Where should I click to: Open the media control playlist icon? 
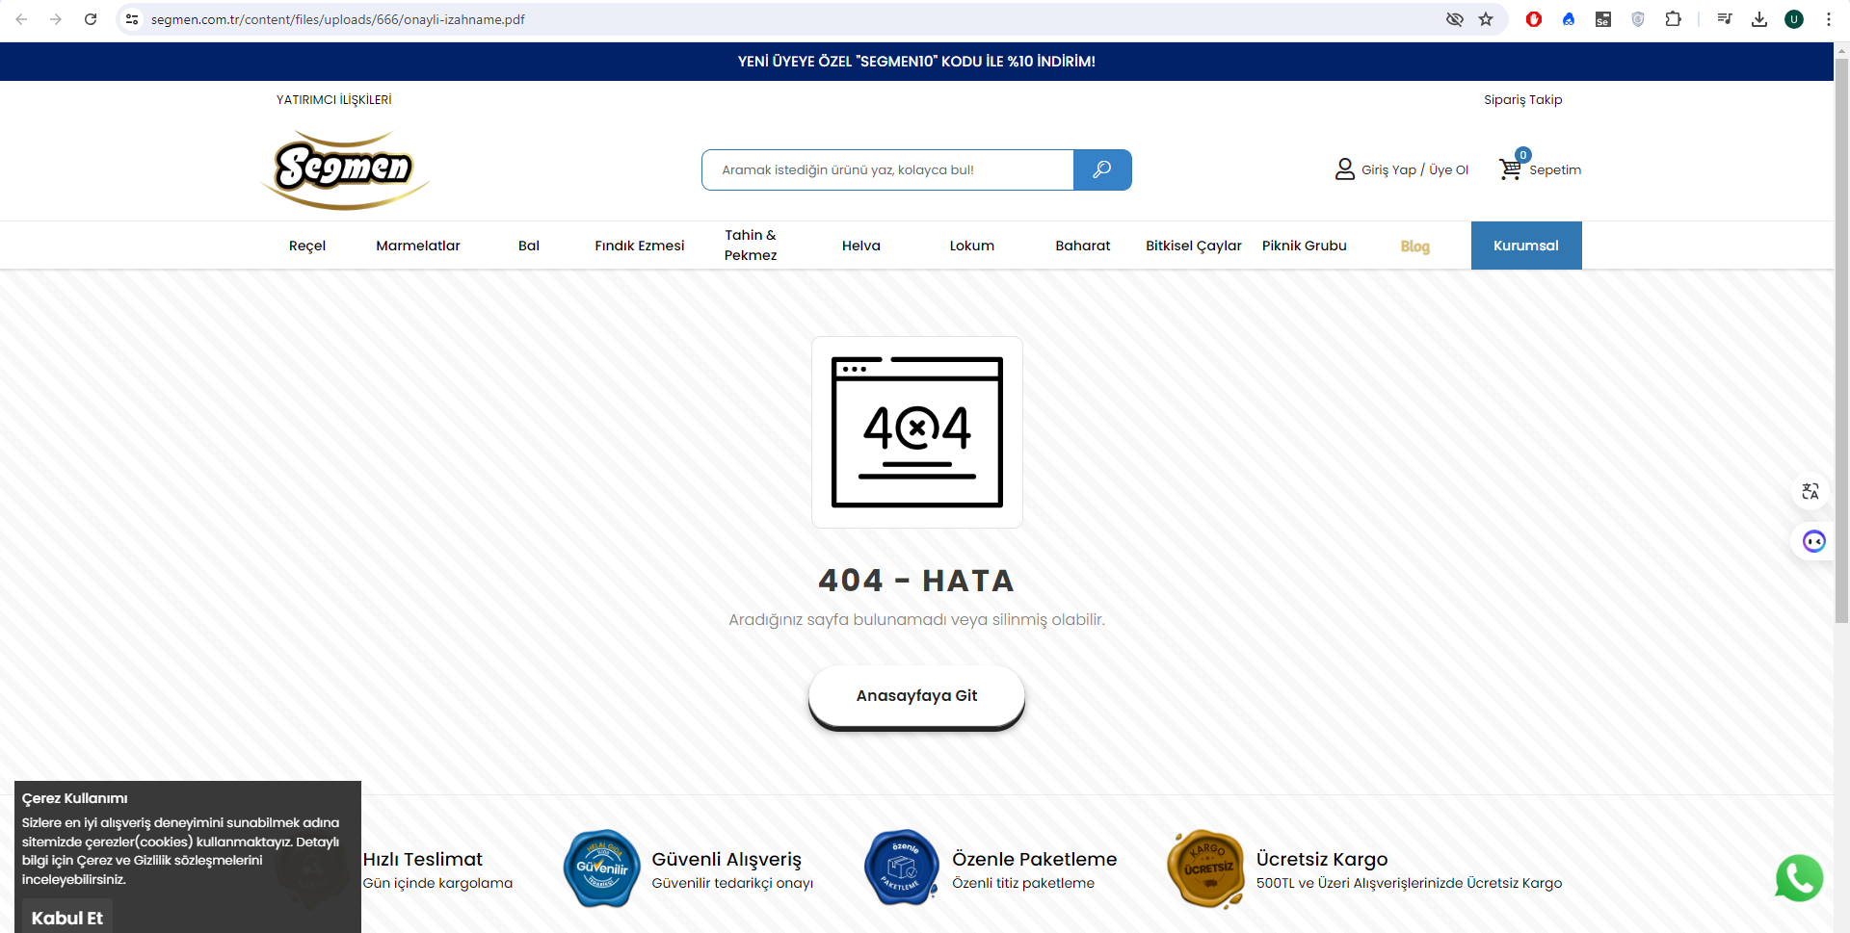point(1725,19)
